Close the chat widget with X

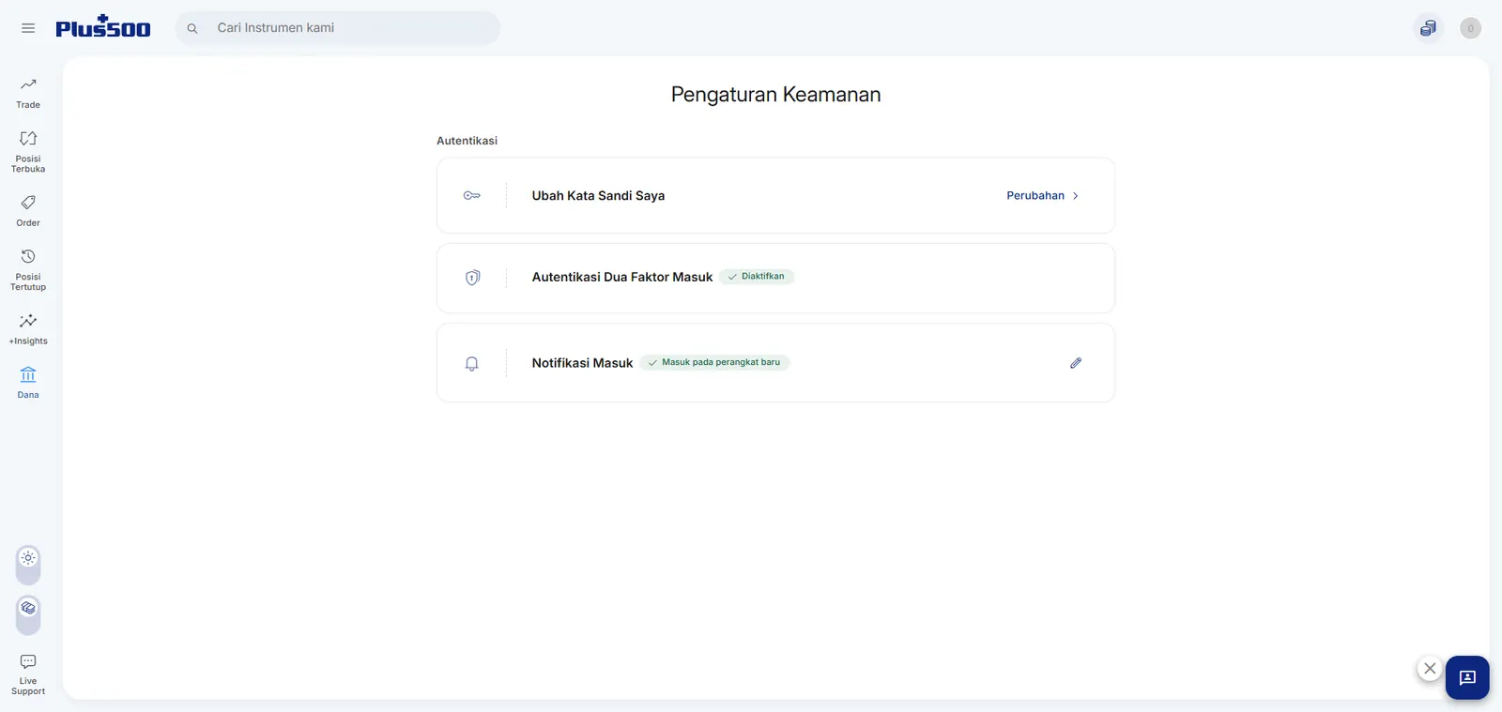coord(1430,669)
